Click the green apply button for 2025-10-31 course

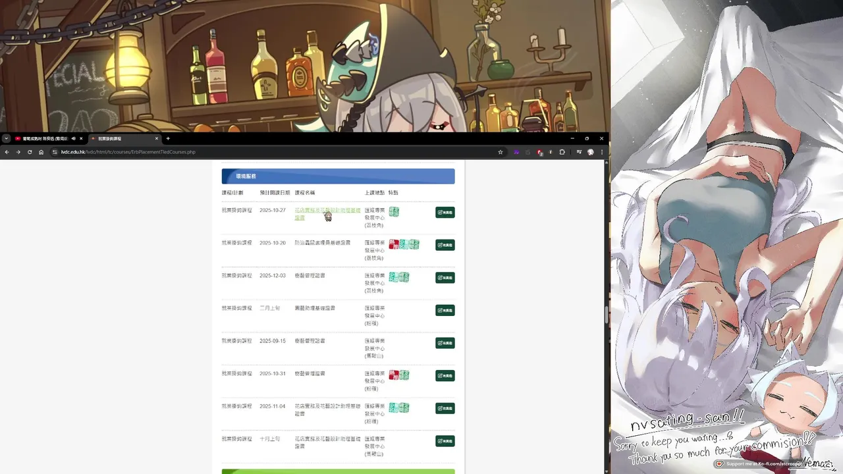pos(445,375)
